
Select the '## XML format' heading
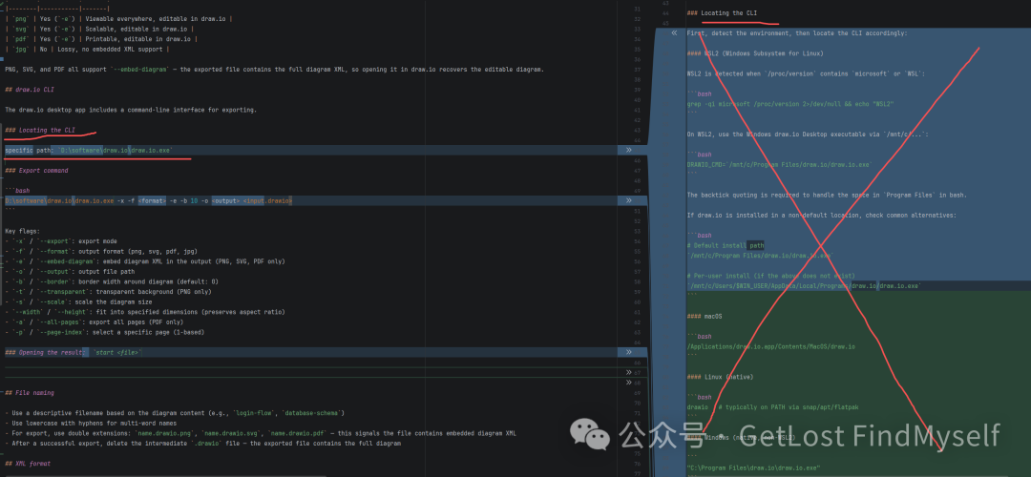pos(27,464)
